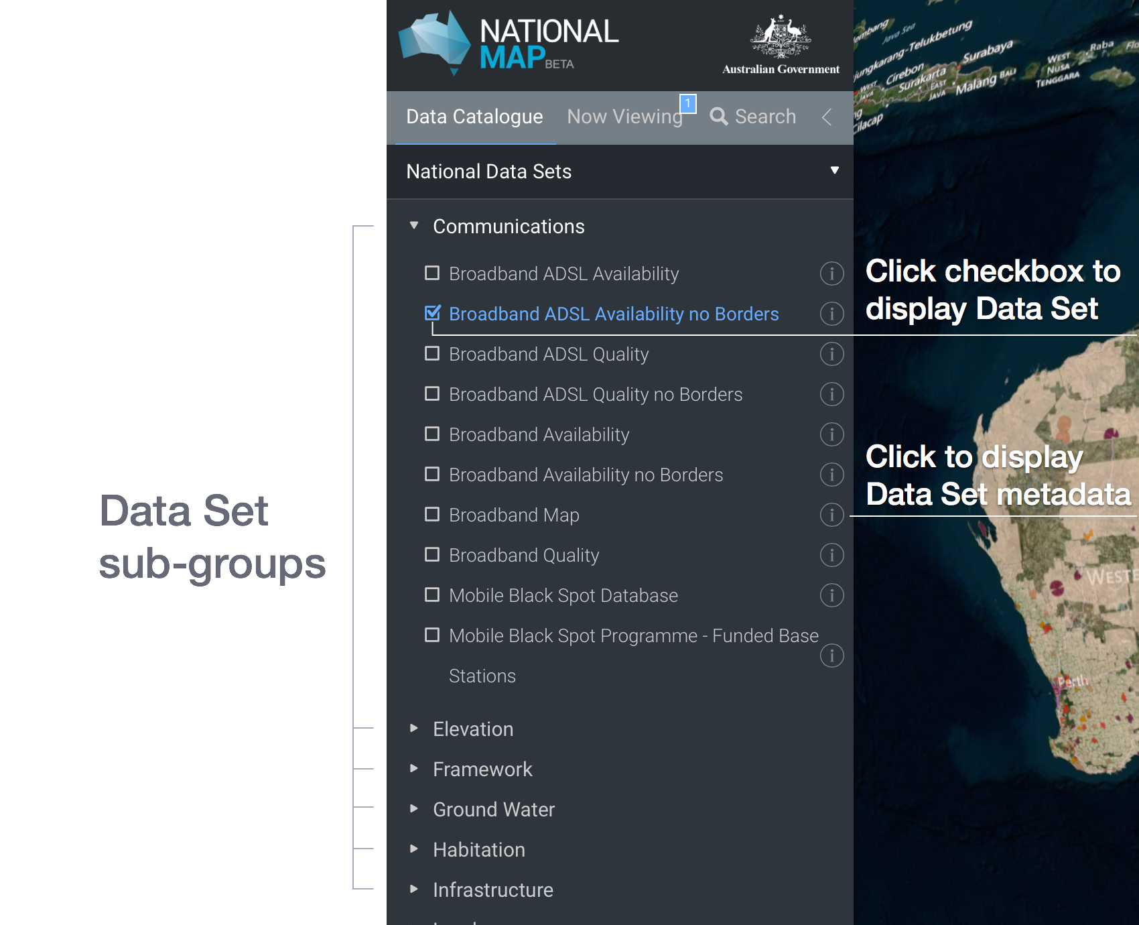The height and width of the screenshot is (925, 1139).
Task: Collapse the side panel with the chevron
Action: 827,117
